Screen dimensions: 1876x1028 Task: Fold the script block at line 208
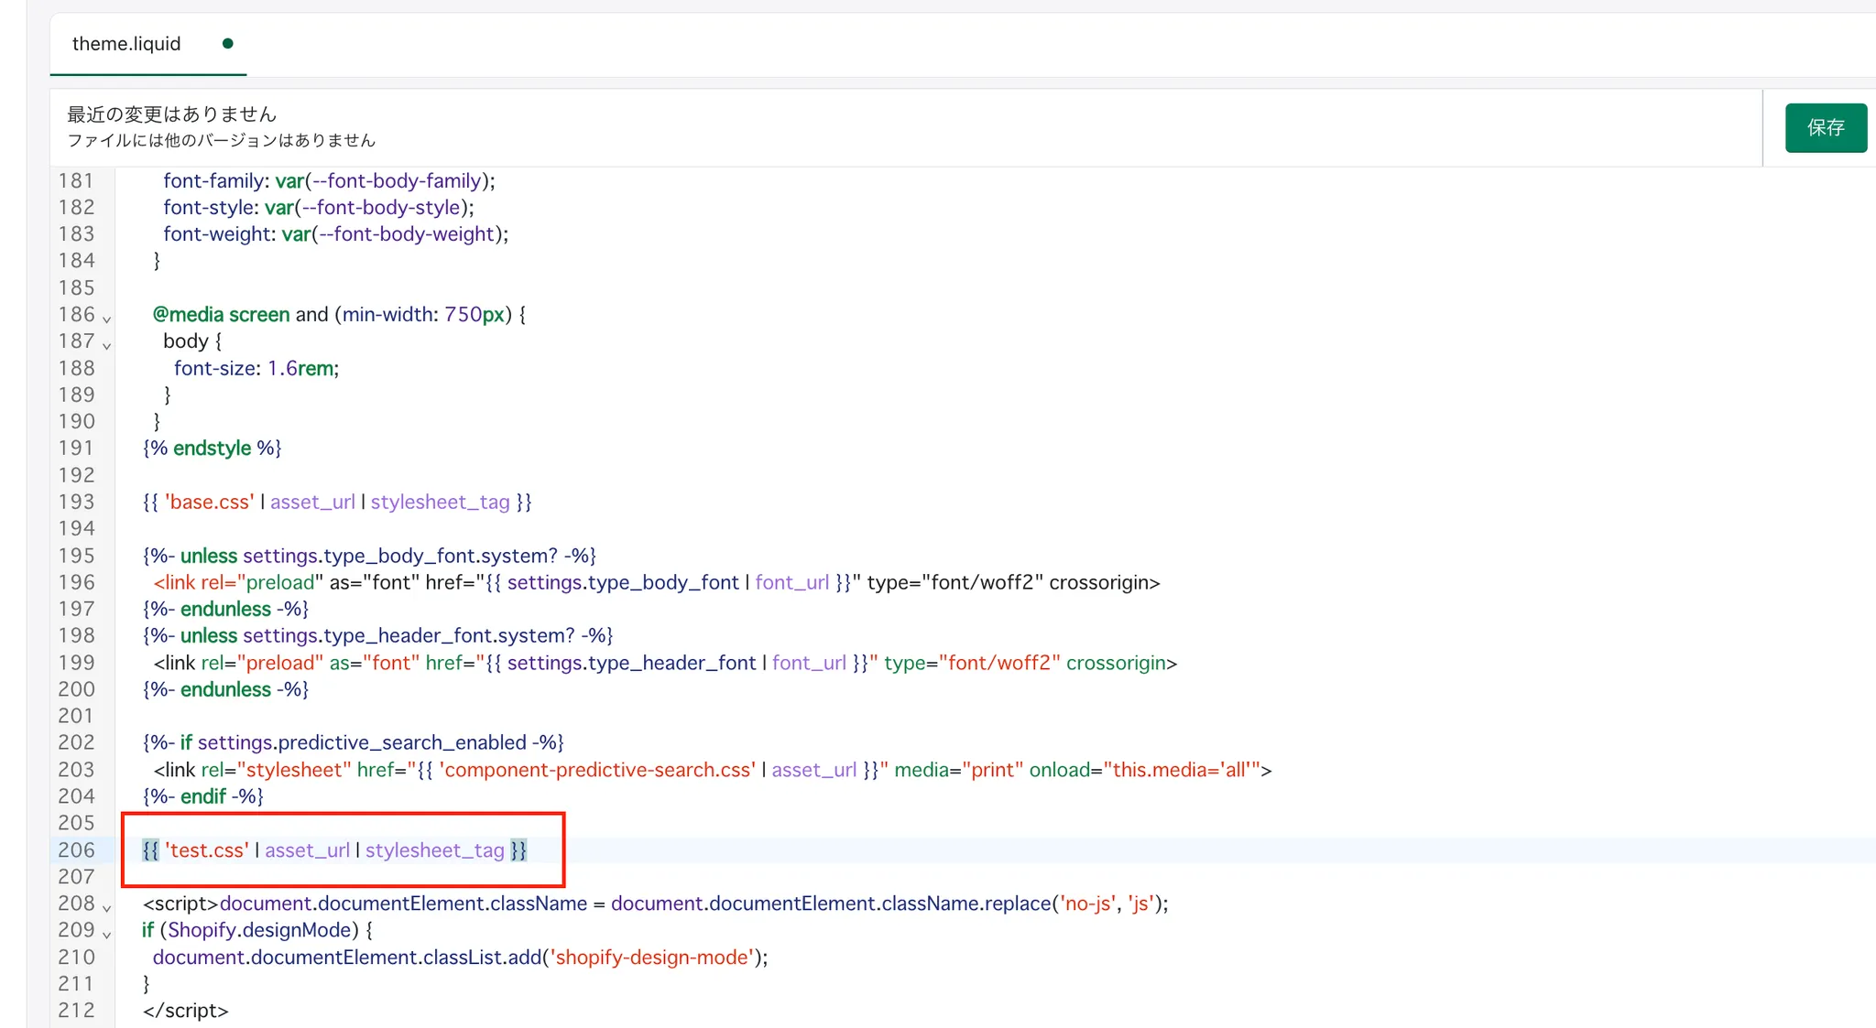(x=106, y=908)
